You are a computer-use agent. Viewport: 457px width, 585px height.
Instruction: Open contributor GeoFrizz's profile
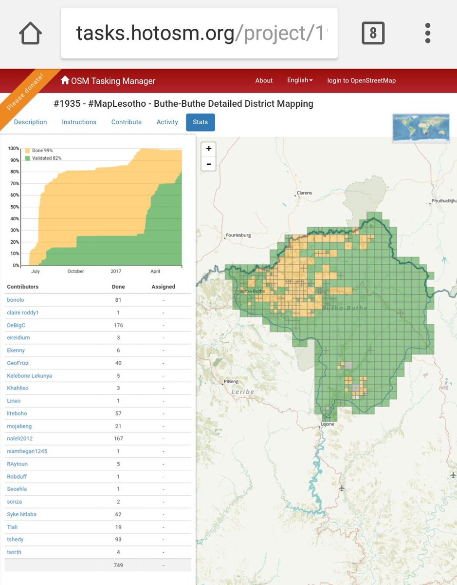(18, 363)
